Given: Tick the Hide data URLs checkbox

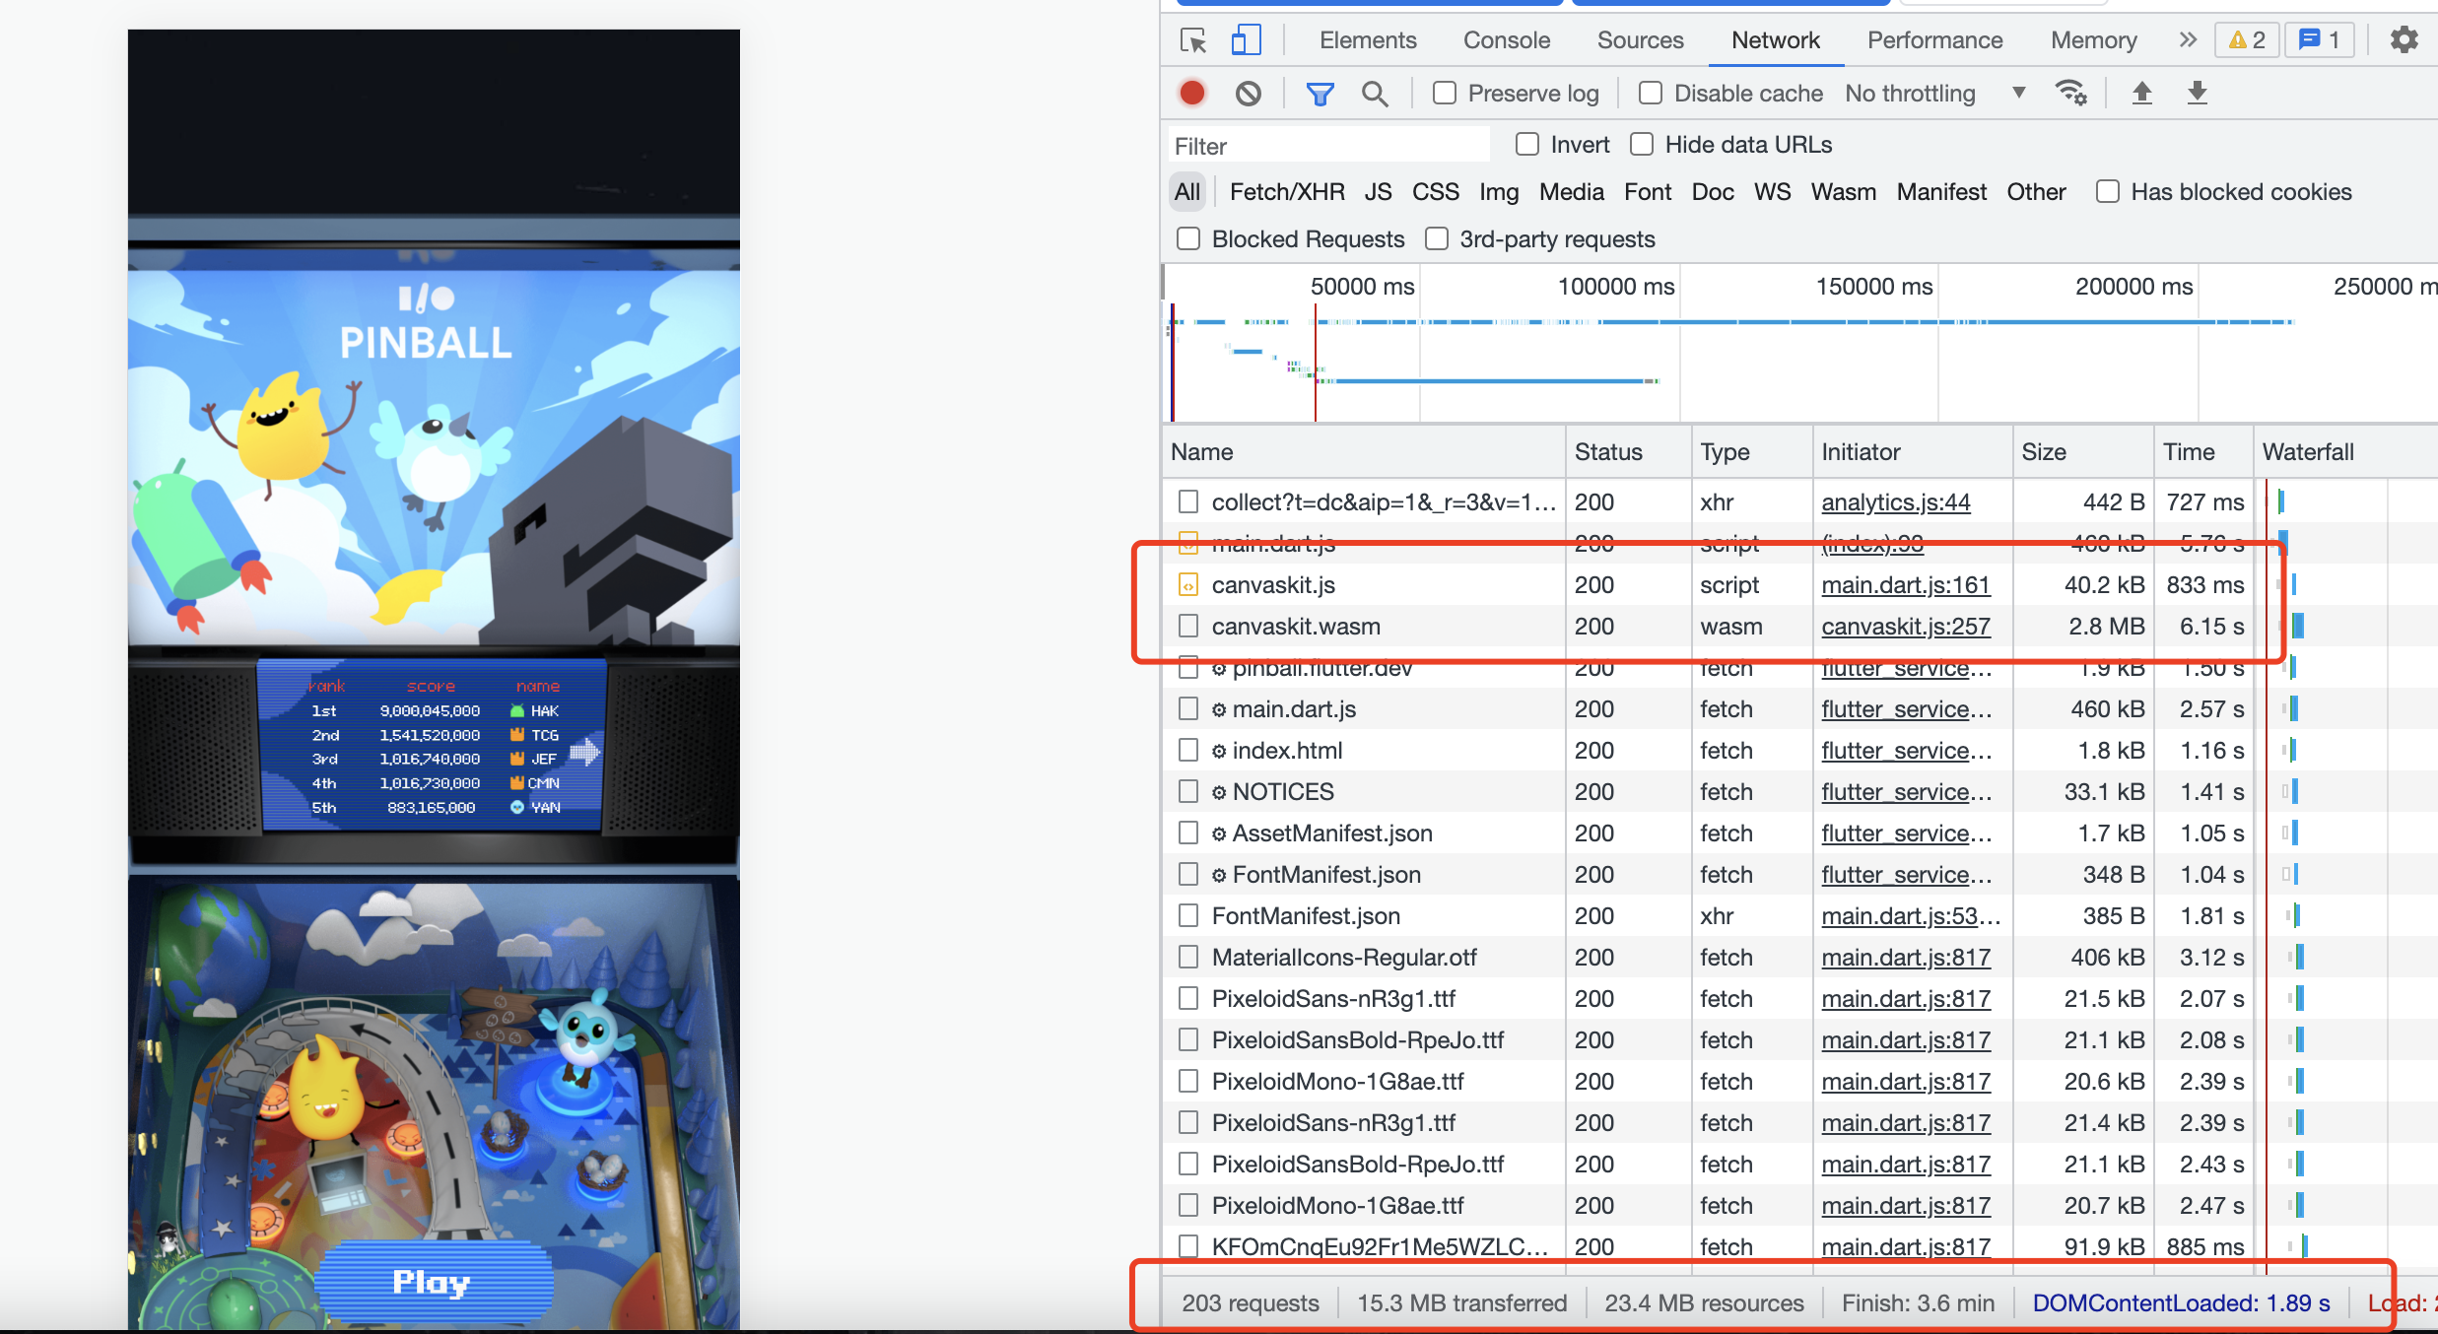Looking at the screenshot, I should 1642,145.
